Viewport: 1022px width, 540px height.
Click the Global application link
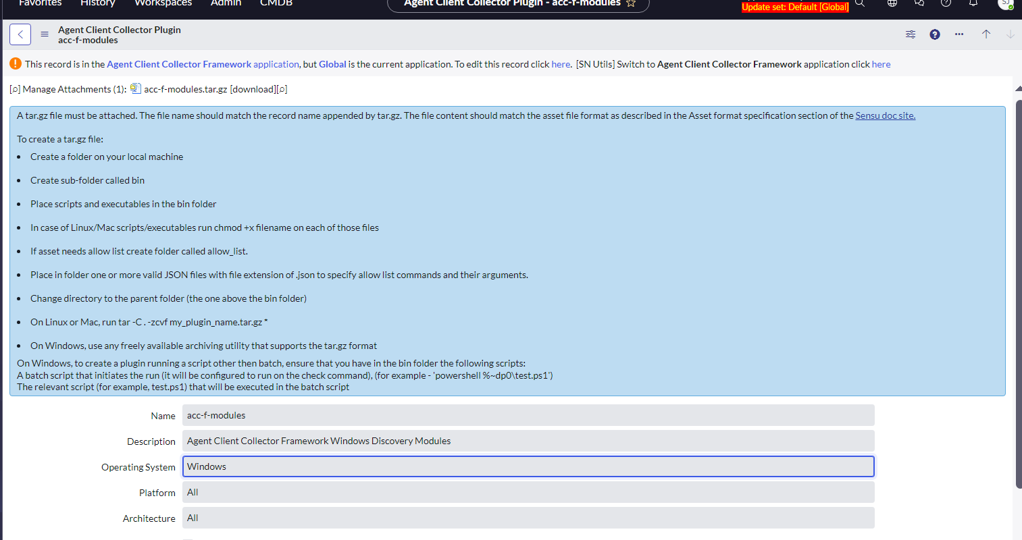tap(332, 64)
